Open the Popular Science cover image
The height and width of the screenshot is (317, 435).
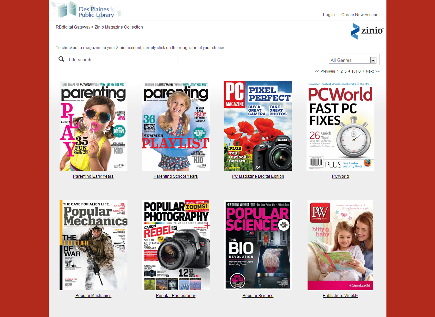point(258,245)
